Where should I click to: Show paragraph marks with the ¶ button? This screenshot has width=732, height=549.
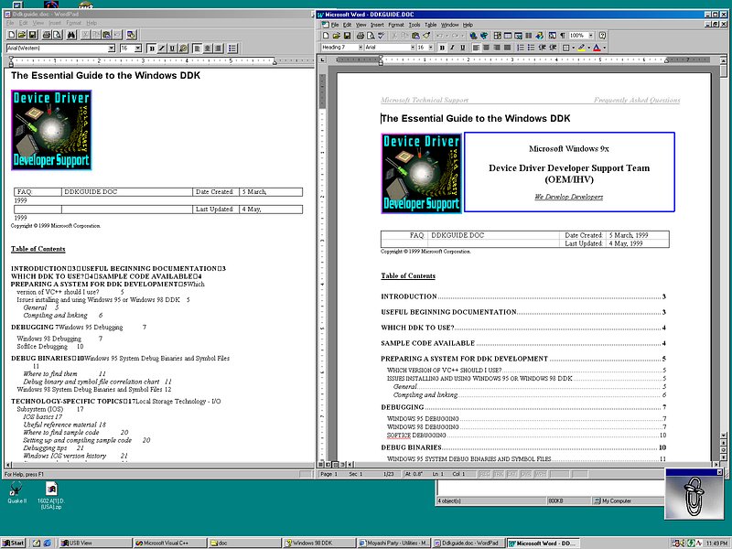click(x=561, y=35)
